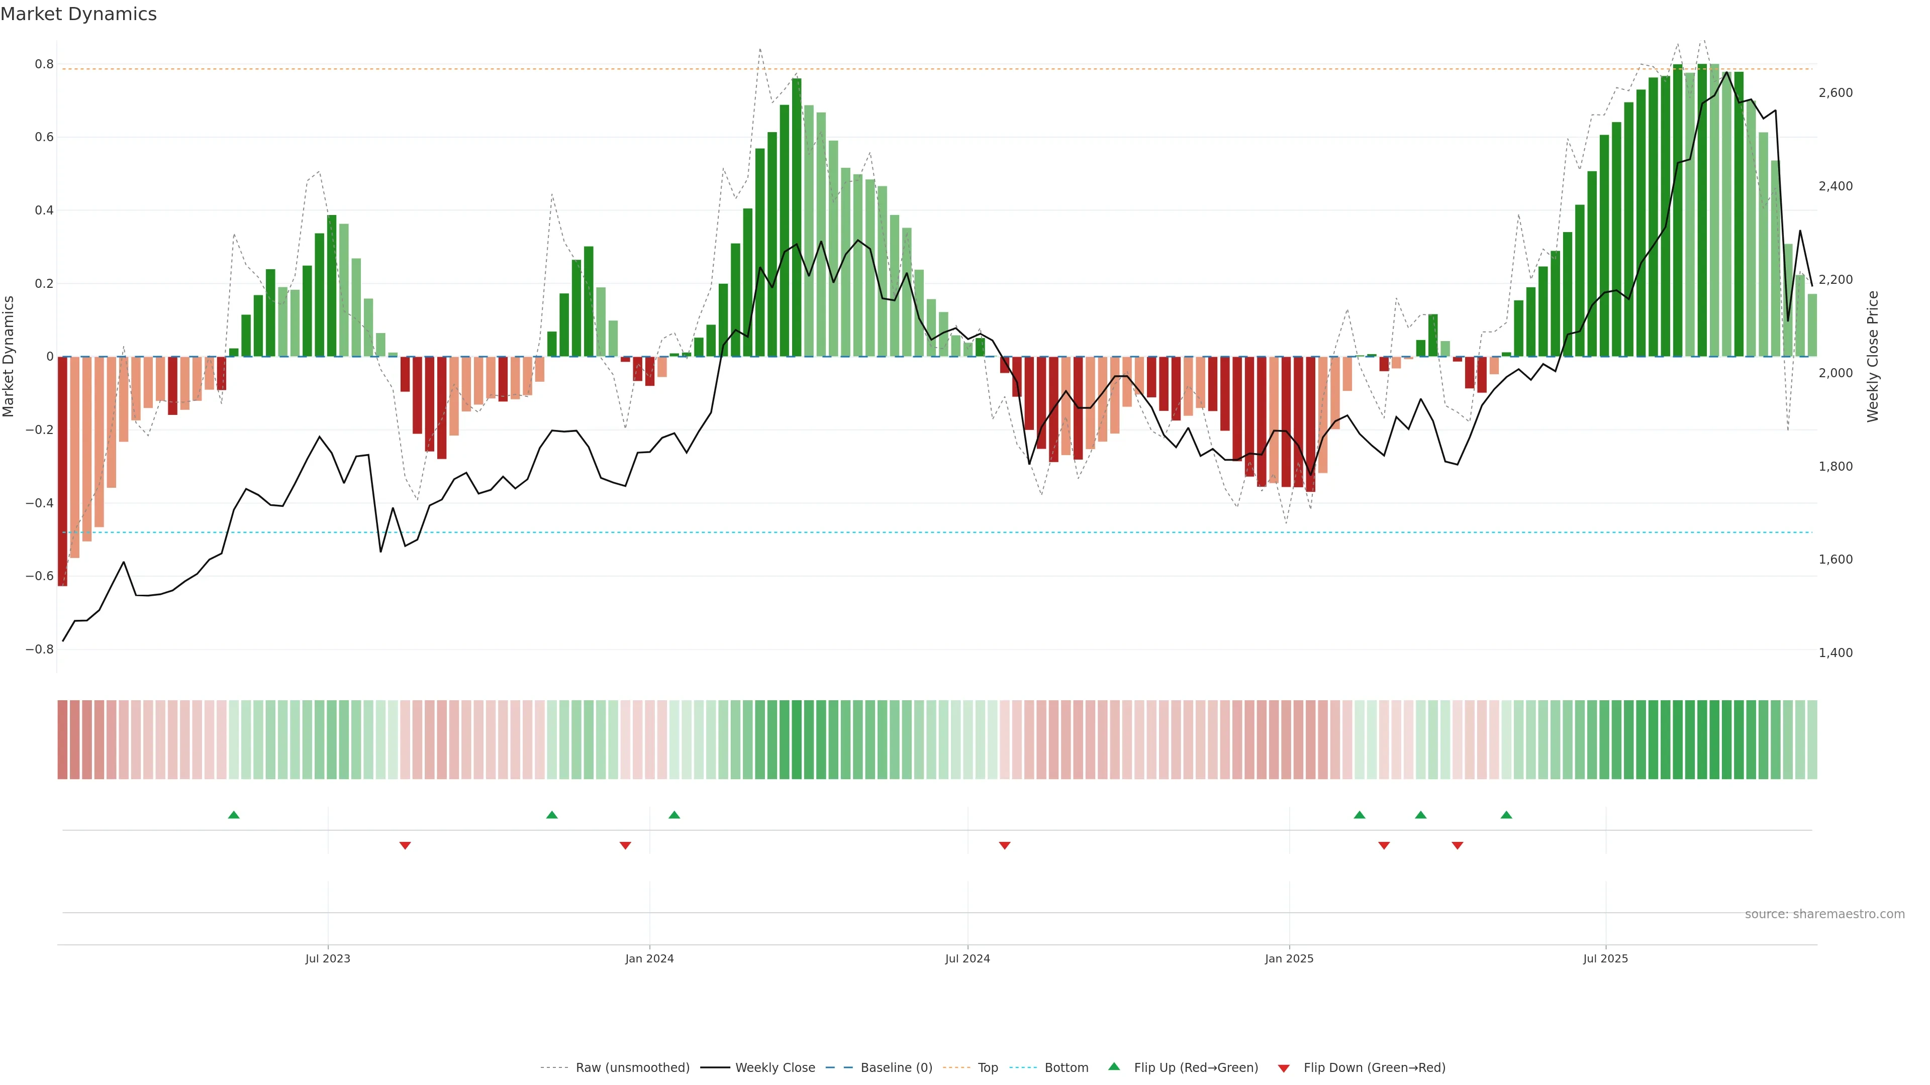This screenshot has height=1085, width=1930.
Task: Toggle the Flip Up legend triangle icon
Action: [1114, 1066]
